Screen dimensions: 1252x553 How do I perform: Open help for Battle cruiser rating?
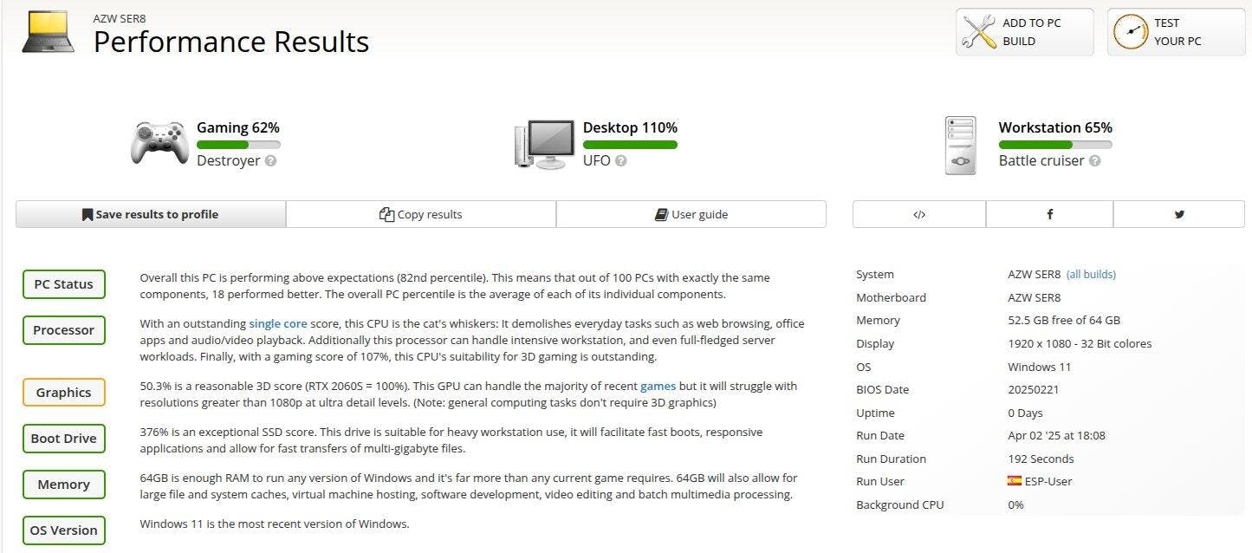coord(1095,161)
